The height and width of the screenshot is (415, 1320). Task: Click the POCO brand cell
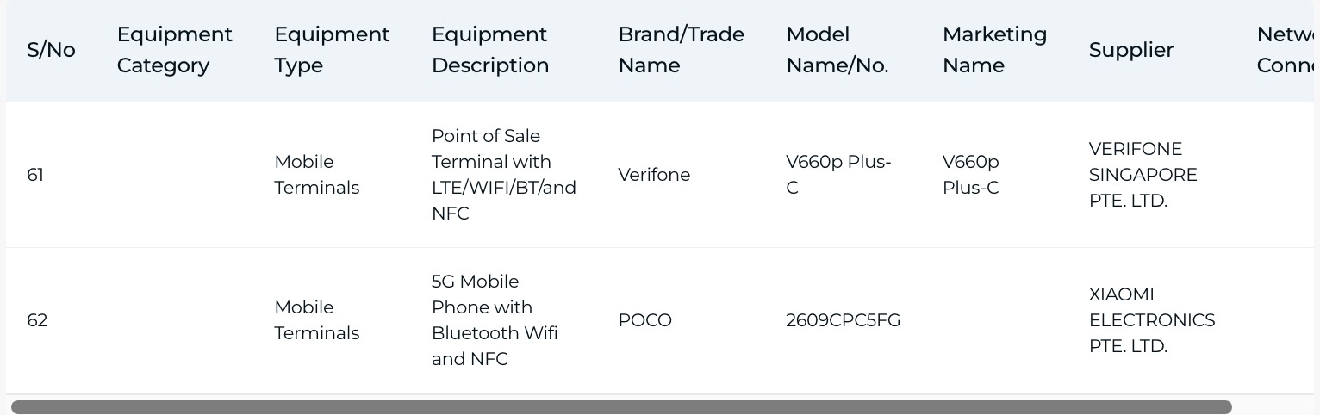tap(644, 320)
